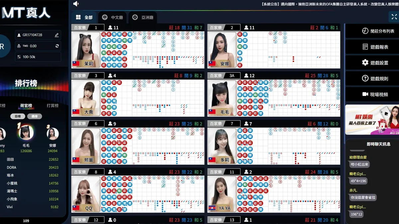Mute the sound speaker icon

point(76,4)
